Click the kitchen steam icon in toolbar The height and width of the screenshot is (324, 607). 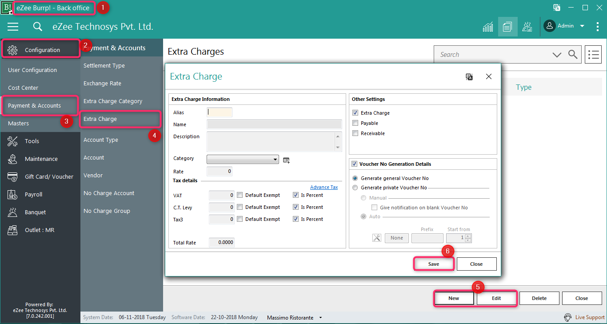[x=527, y=27]
